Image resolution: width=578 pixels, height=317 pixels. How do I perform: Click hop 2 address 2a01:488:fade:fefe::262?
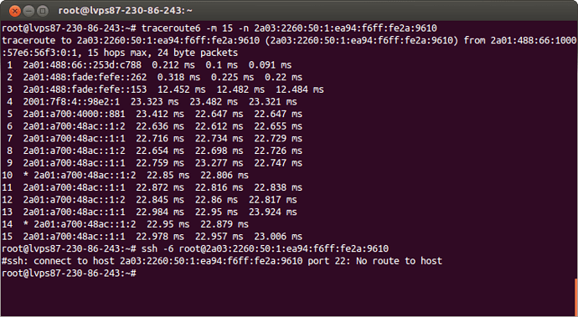85,77
